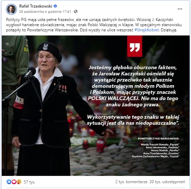Click the blue verified badge icon

tap(55, 6)
